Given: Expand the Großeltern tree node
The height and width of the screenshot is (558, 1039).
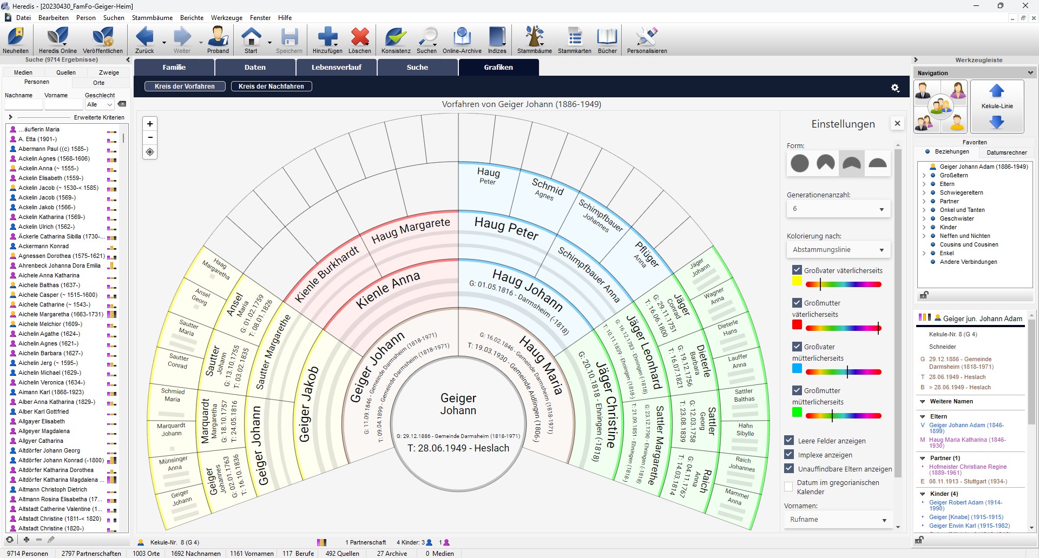Looking at the screenshot, I should (x=924, y=175).
